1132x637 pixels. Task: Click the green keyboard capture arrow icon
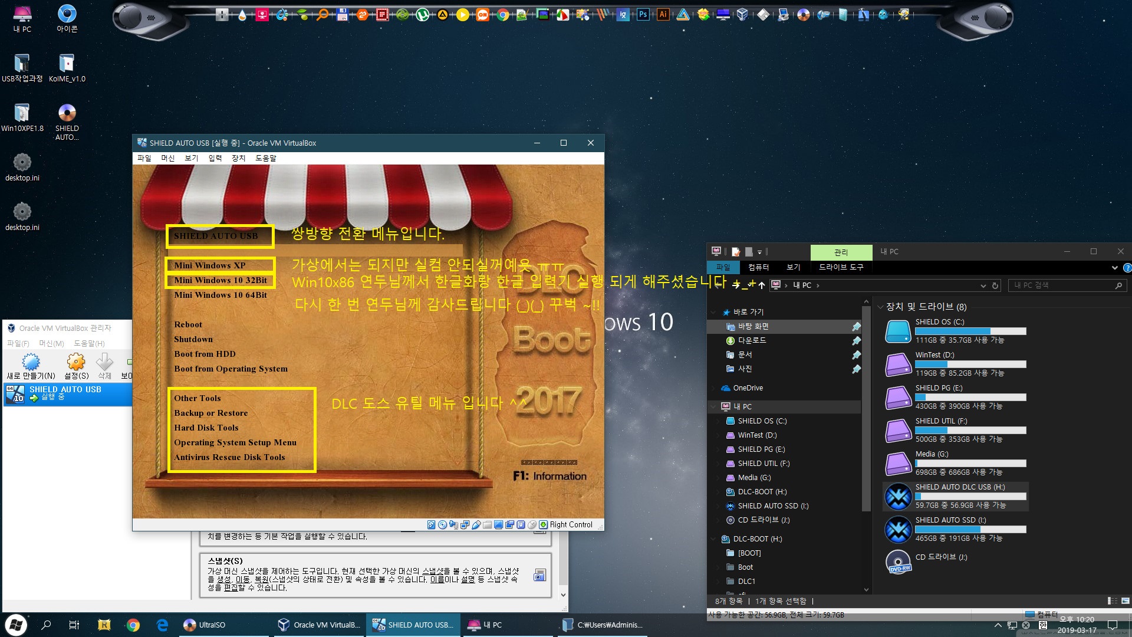tap(543, 524)
